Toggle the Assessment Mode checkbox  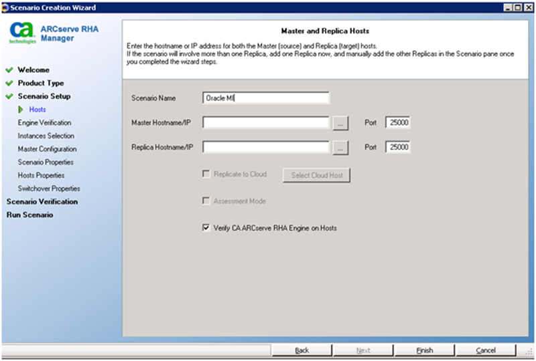pyautogui.click(x=206, y=201)
